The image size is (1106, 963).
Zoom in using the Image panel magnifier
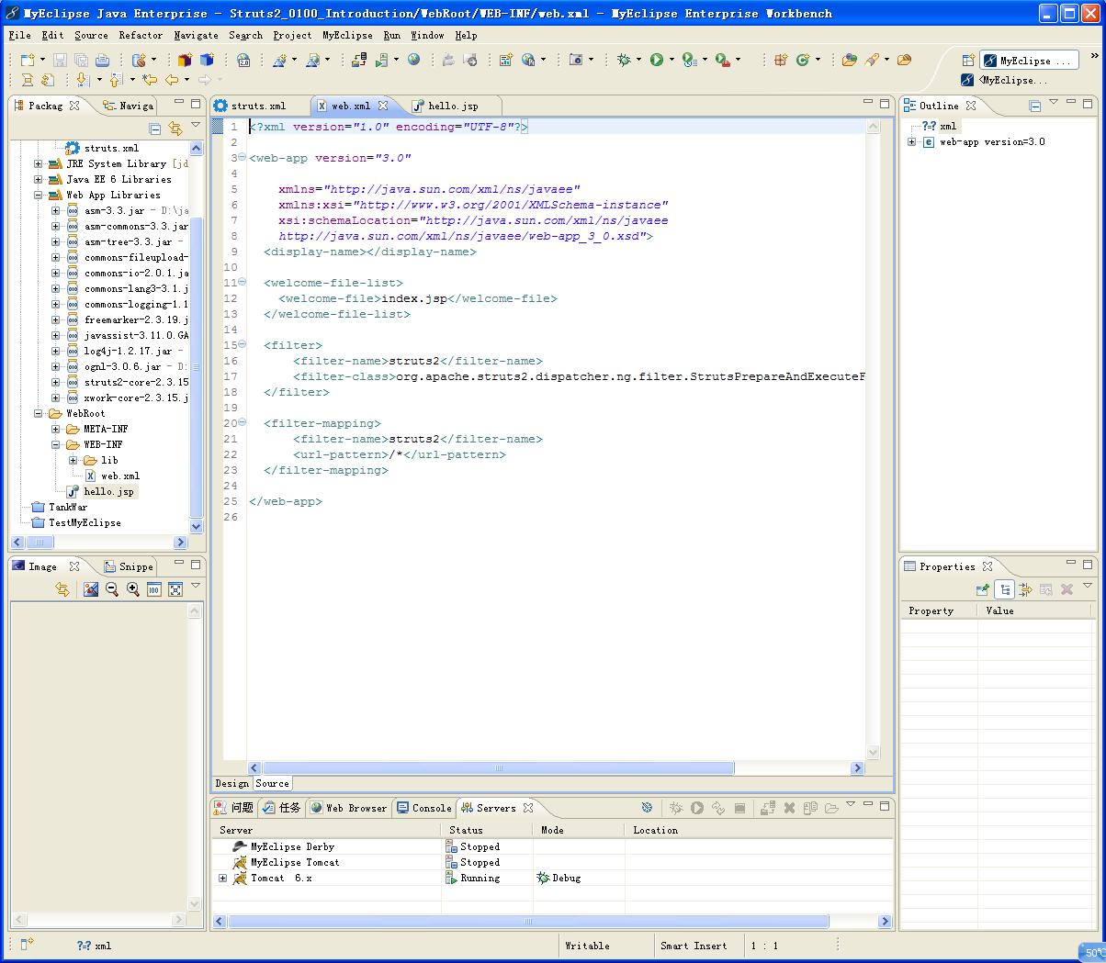point(133,589)
